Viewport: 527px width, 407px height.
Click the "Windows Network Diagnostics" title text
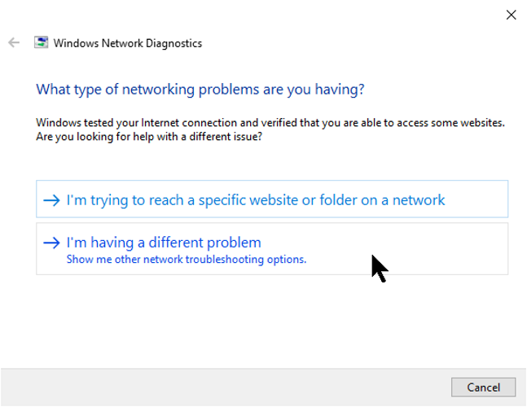(x=128, y=43)
